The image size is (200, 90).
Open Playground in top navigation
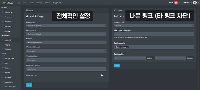57,3
